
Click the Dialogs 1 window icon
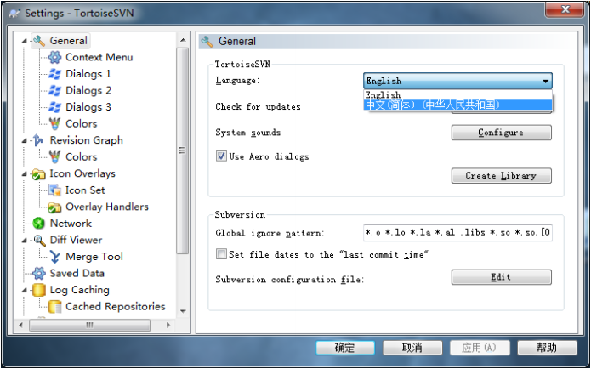(54, 74)
